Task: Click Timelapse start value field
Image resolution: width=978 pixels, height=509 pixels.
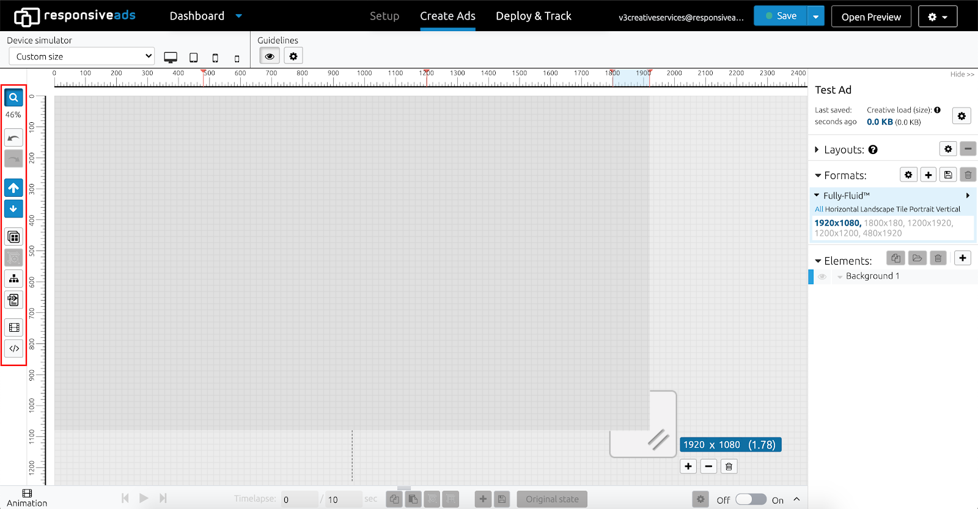Action: (x=300, y=499)
